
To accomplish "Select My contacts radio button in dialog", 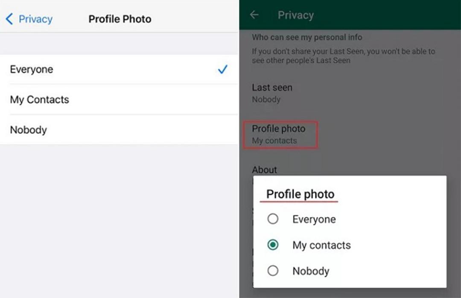I will tap(273, 245).
